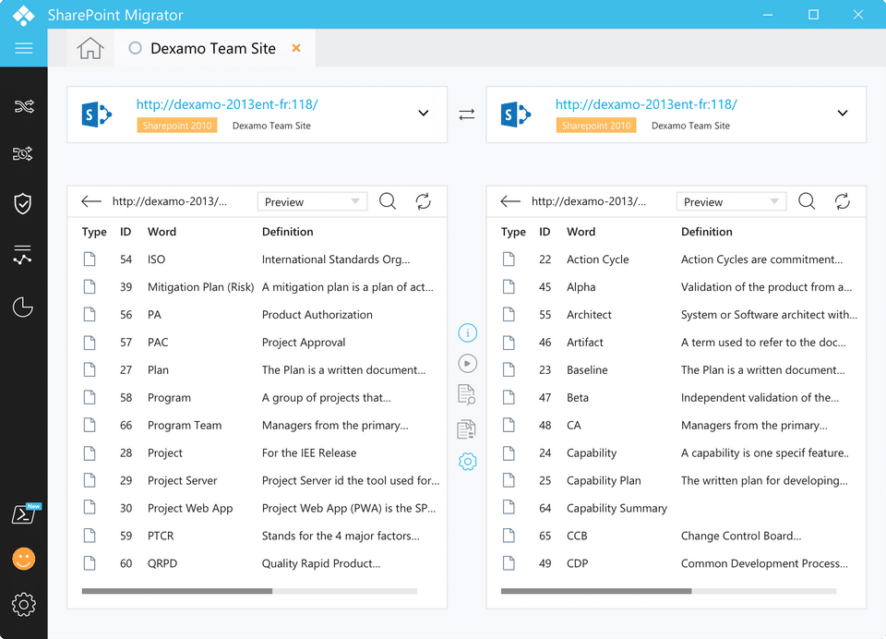
Task: Select the Mitigation Plan (Risk) row
Action: (x=257, y=287)
